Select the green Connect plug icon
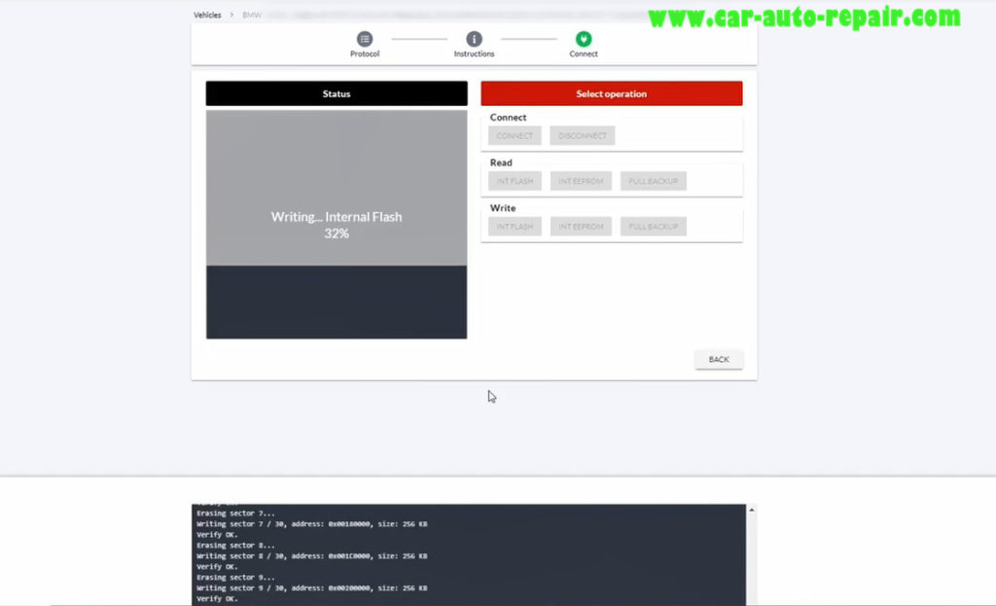The width and height of the screenshot is (996, 606). point(583,41)
